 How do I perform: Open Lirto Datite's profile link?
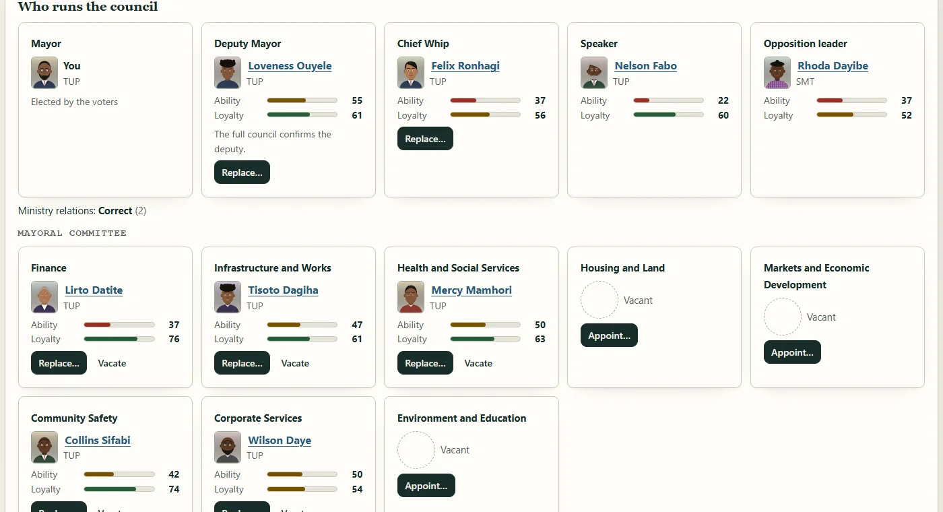pos(94,290)
